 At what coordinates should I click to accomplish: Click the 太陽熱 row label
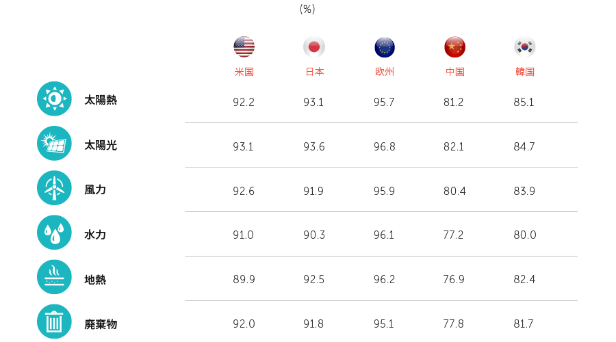[x=101, y=100]
